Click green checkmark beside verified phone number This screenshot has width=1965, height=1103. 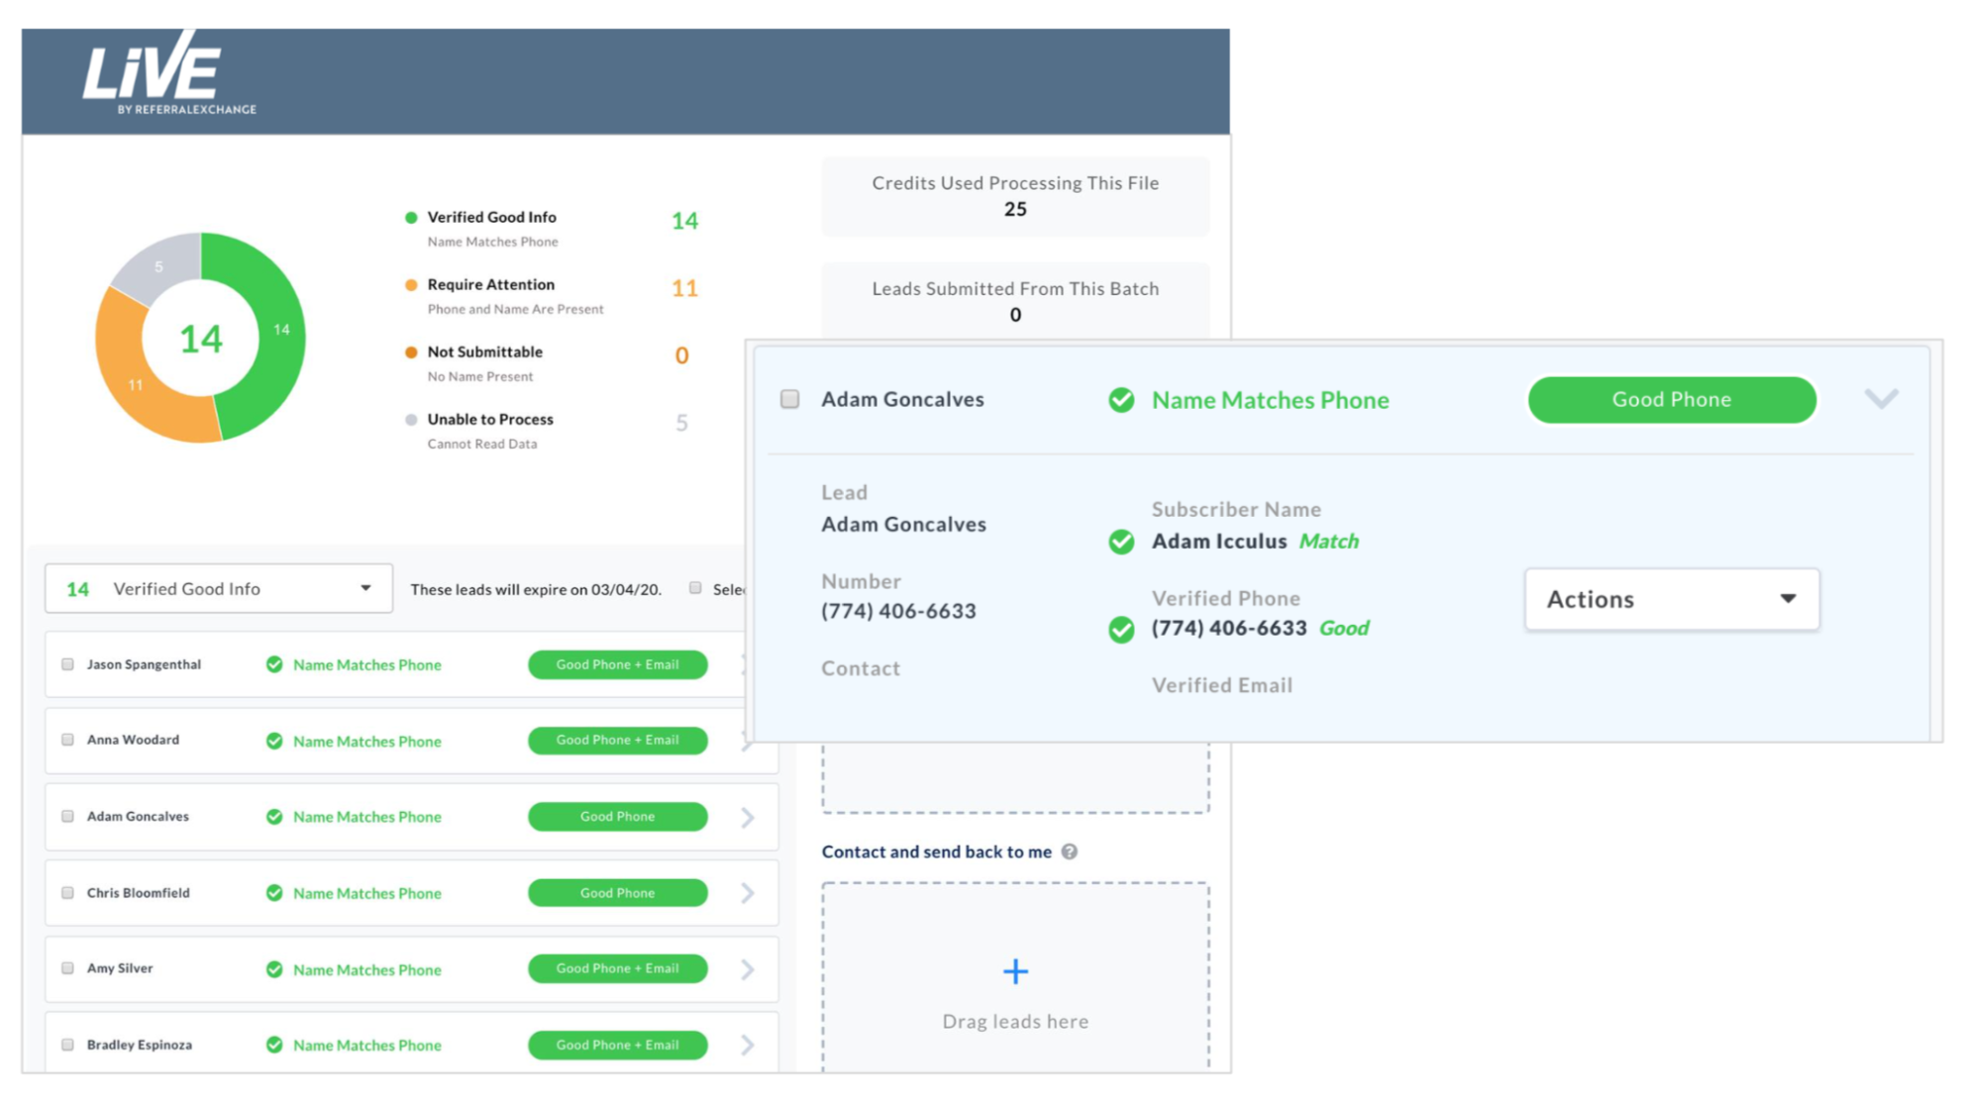pyautogui.click(x=1121, y=629)
